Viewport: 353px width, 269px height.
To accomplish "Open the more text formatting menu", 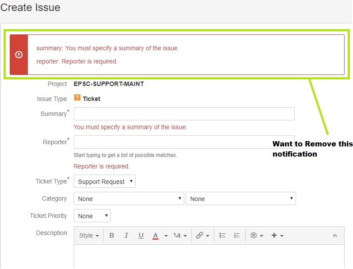I will [180, 235].
